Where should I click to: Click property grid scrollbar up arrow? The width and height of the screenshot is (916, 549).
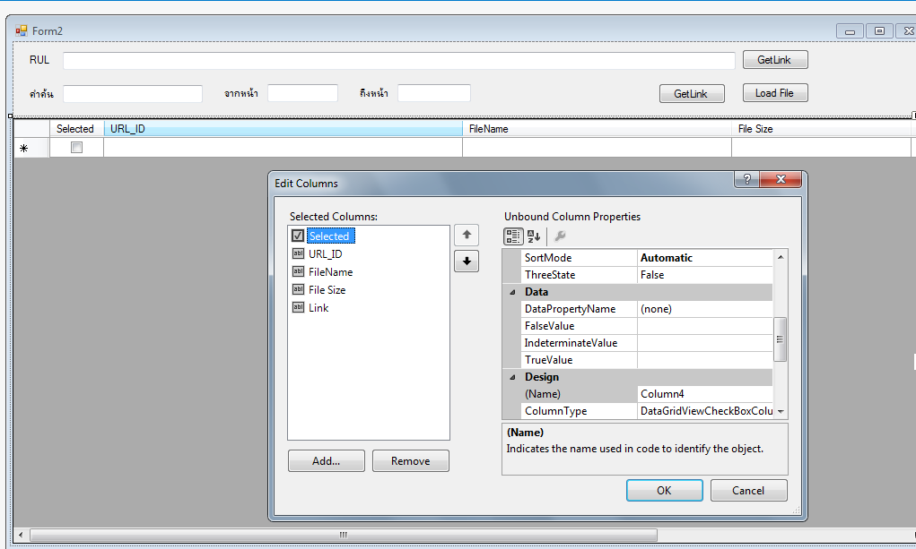(x=781, y=257)
